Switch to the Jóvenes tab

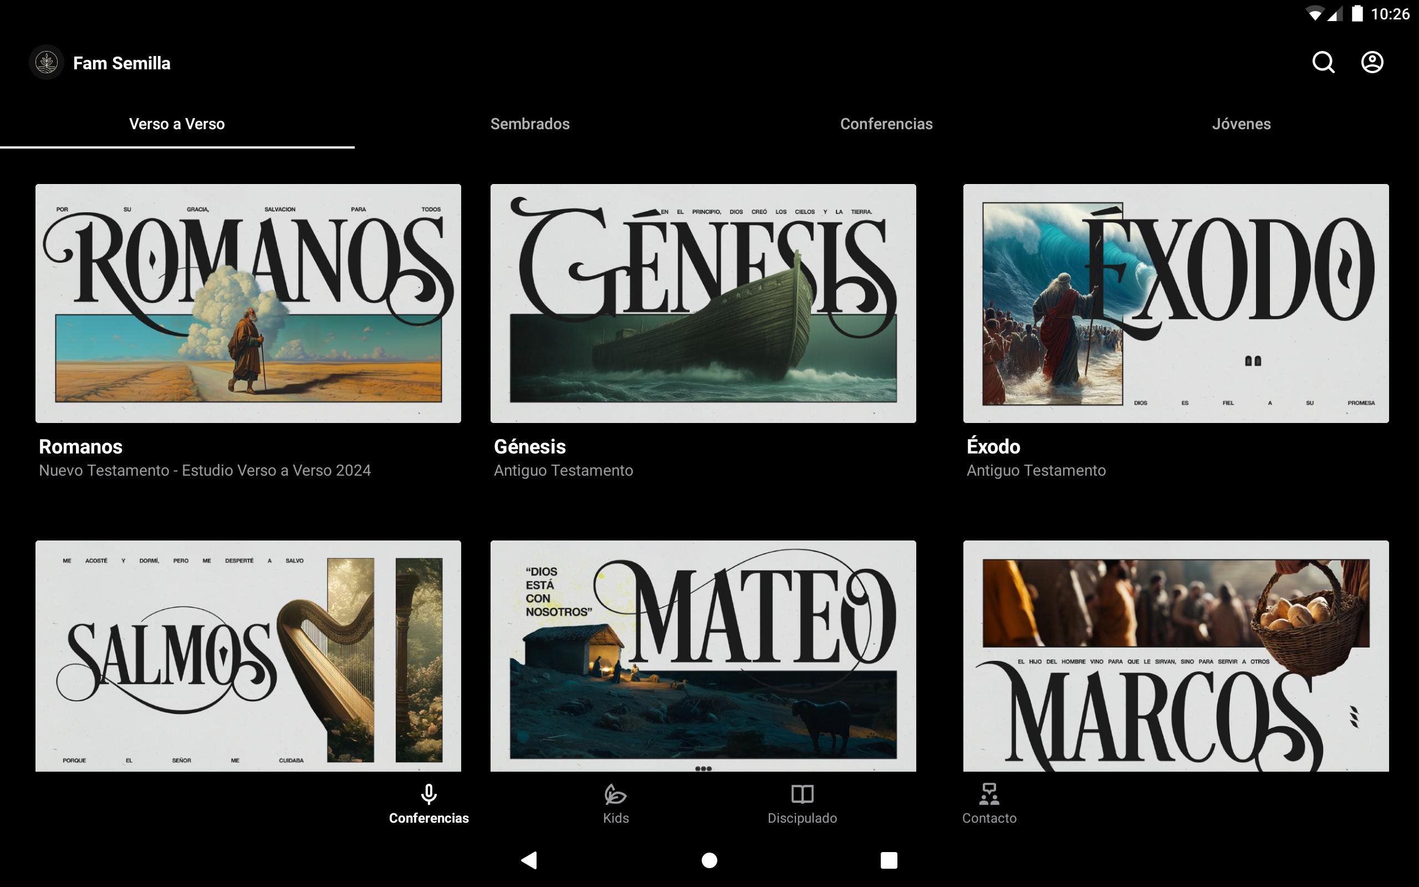click(1241, 124)
